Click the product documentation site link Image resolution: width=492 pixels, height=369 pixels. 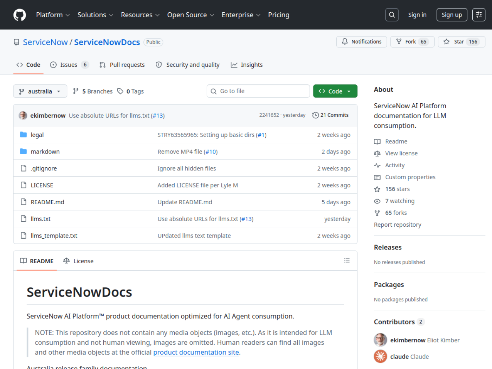196,352
